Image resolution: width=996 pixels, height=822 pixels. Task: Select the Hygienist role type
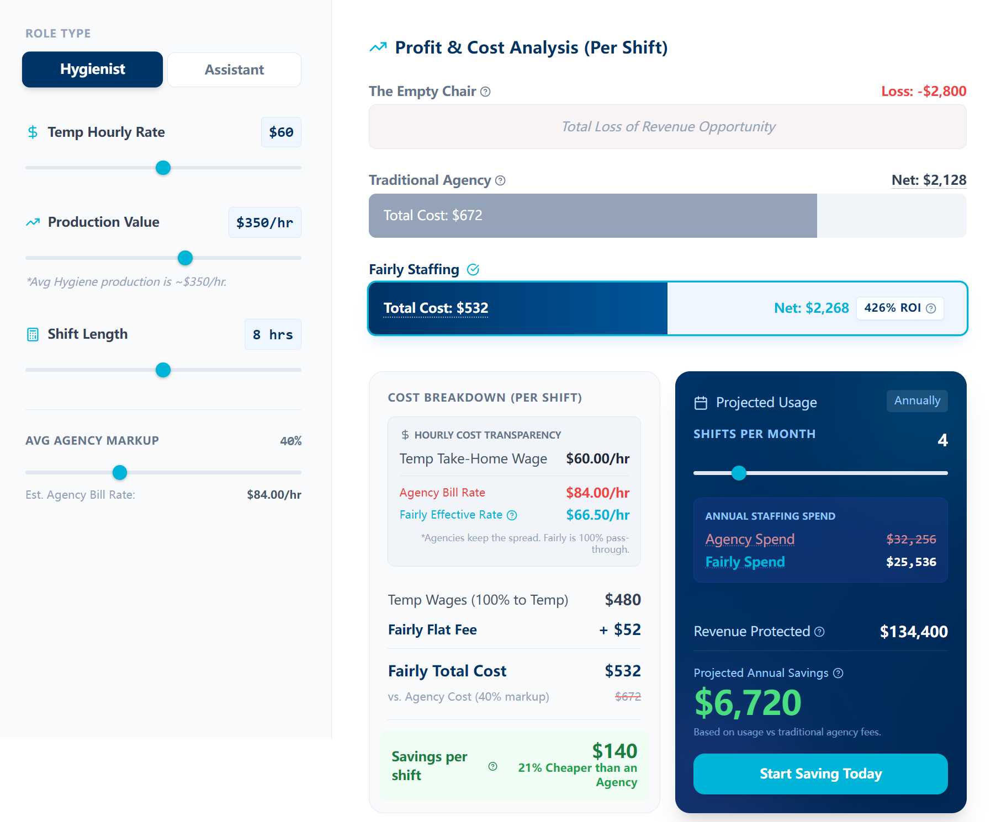93,70
